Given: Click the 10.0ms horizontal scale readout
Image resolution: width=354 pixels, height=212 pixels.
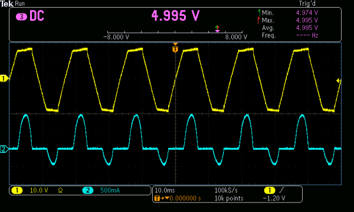Looking at the screenshot, I should tap(165, 190).
